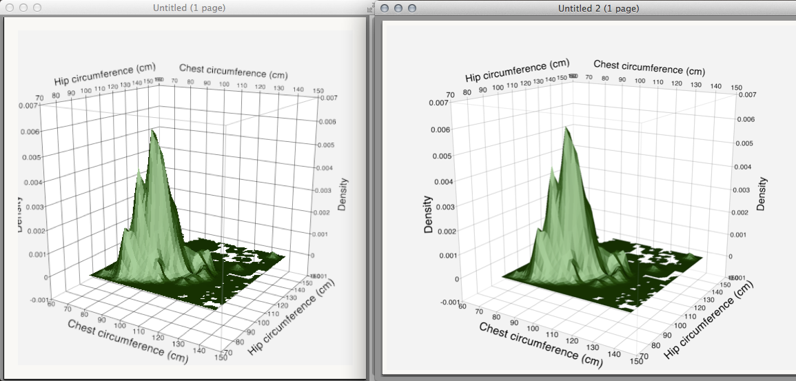Screen dimensions: 796x381
Task: Minimize the first Untitled window
Action: point(23,8)
